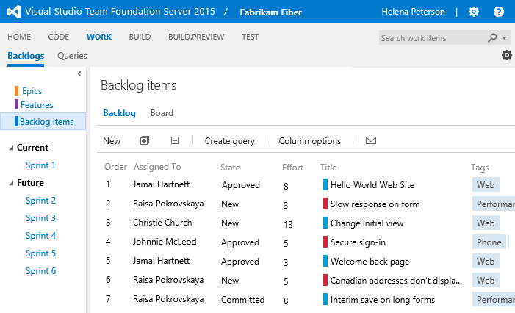Click the Helena Peterson user name
515x313 pixels.
(413, 12)
